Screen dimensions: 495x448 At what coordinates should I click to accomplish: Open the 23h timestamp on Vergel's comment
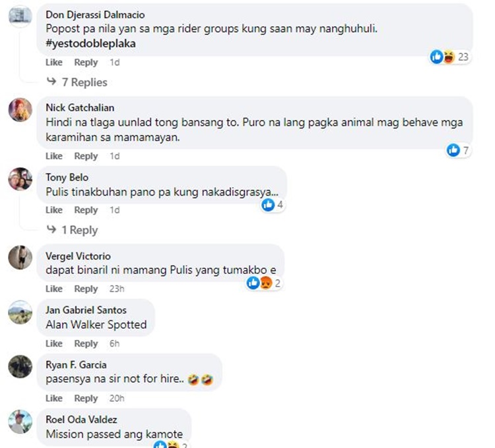(x=117, y=289)
